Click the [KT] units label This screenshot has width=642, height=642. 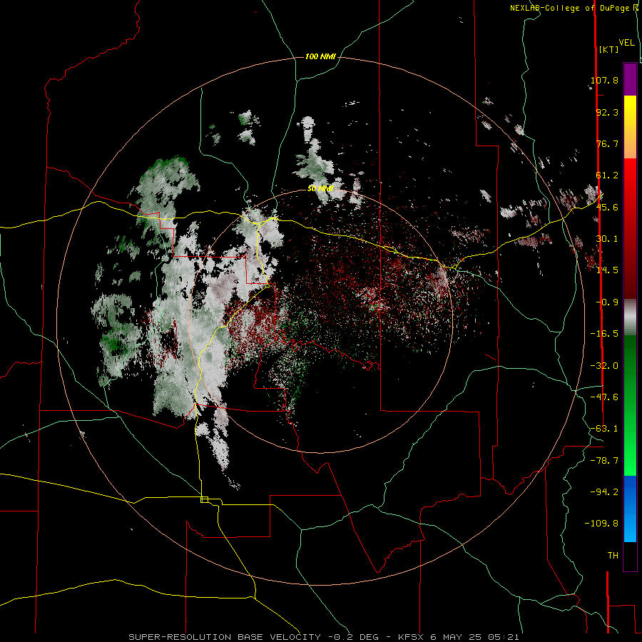point(609,49)
